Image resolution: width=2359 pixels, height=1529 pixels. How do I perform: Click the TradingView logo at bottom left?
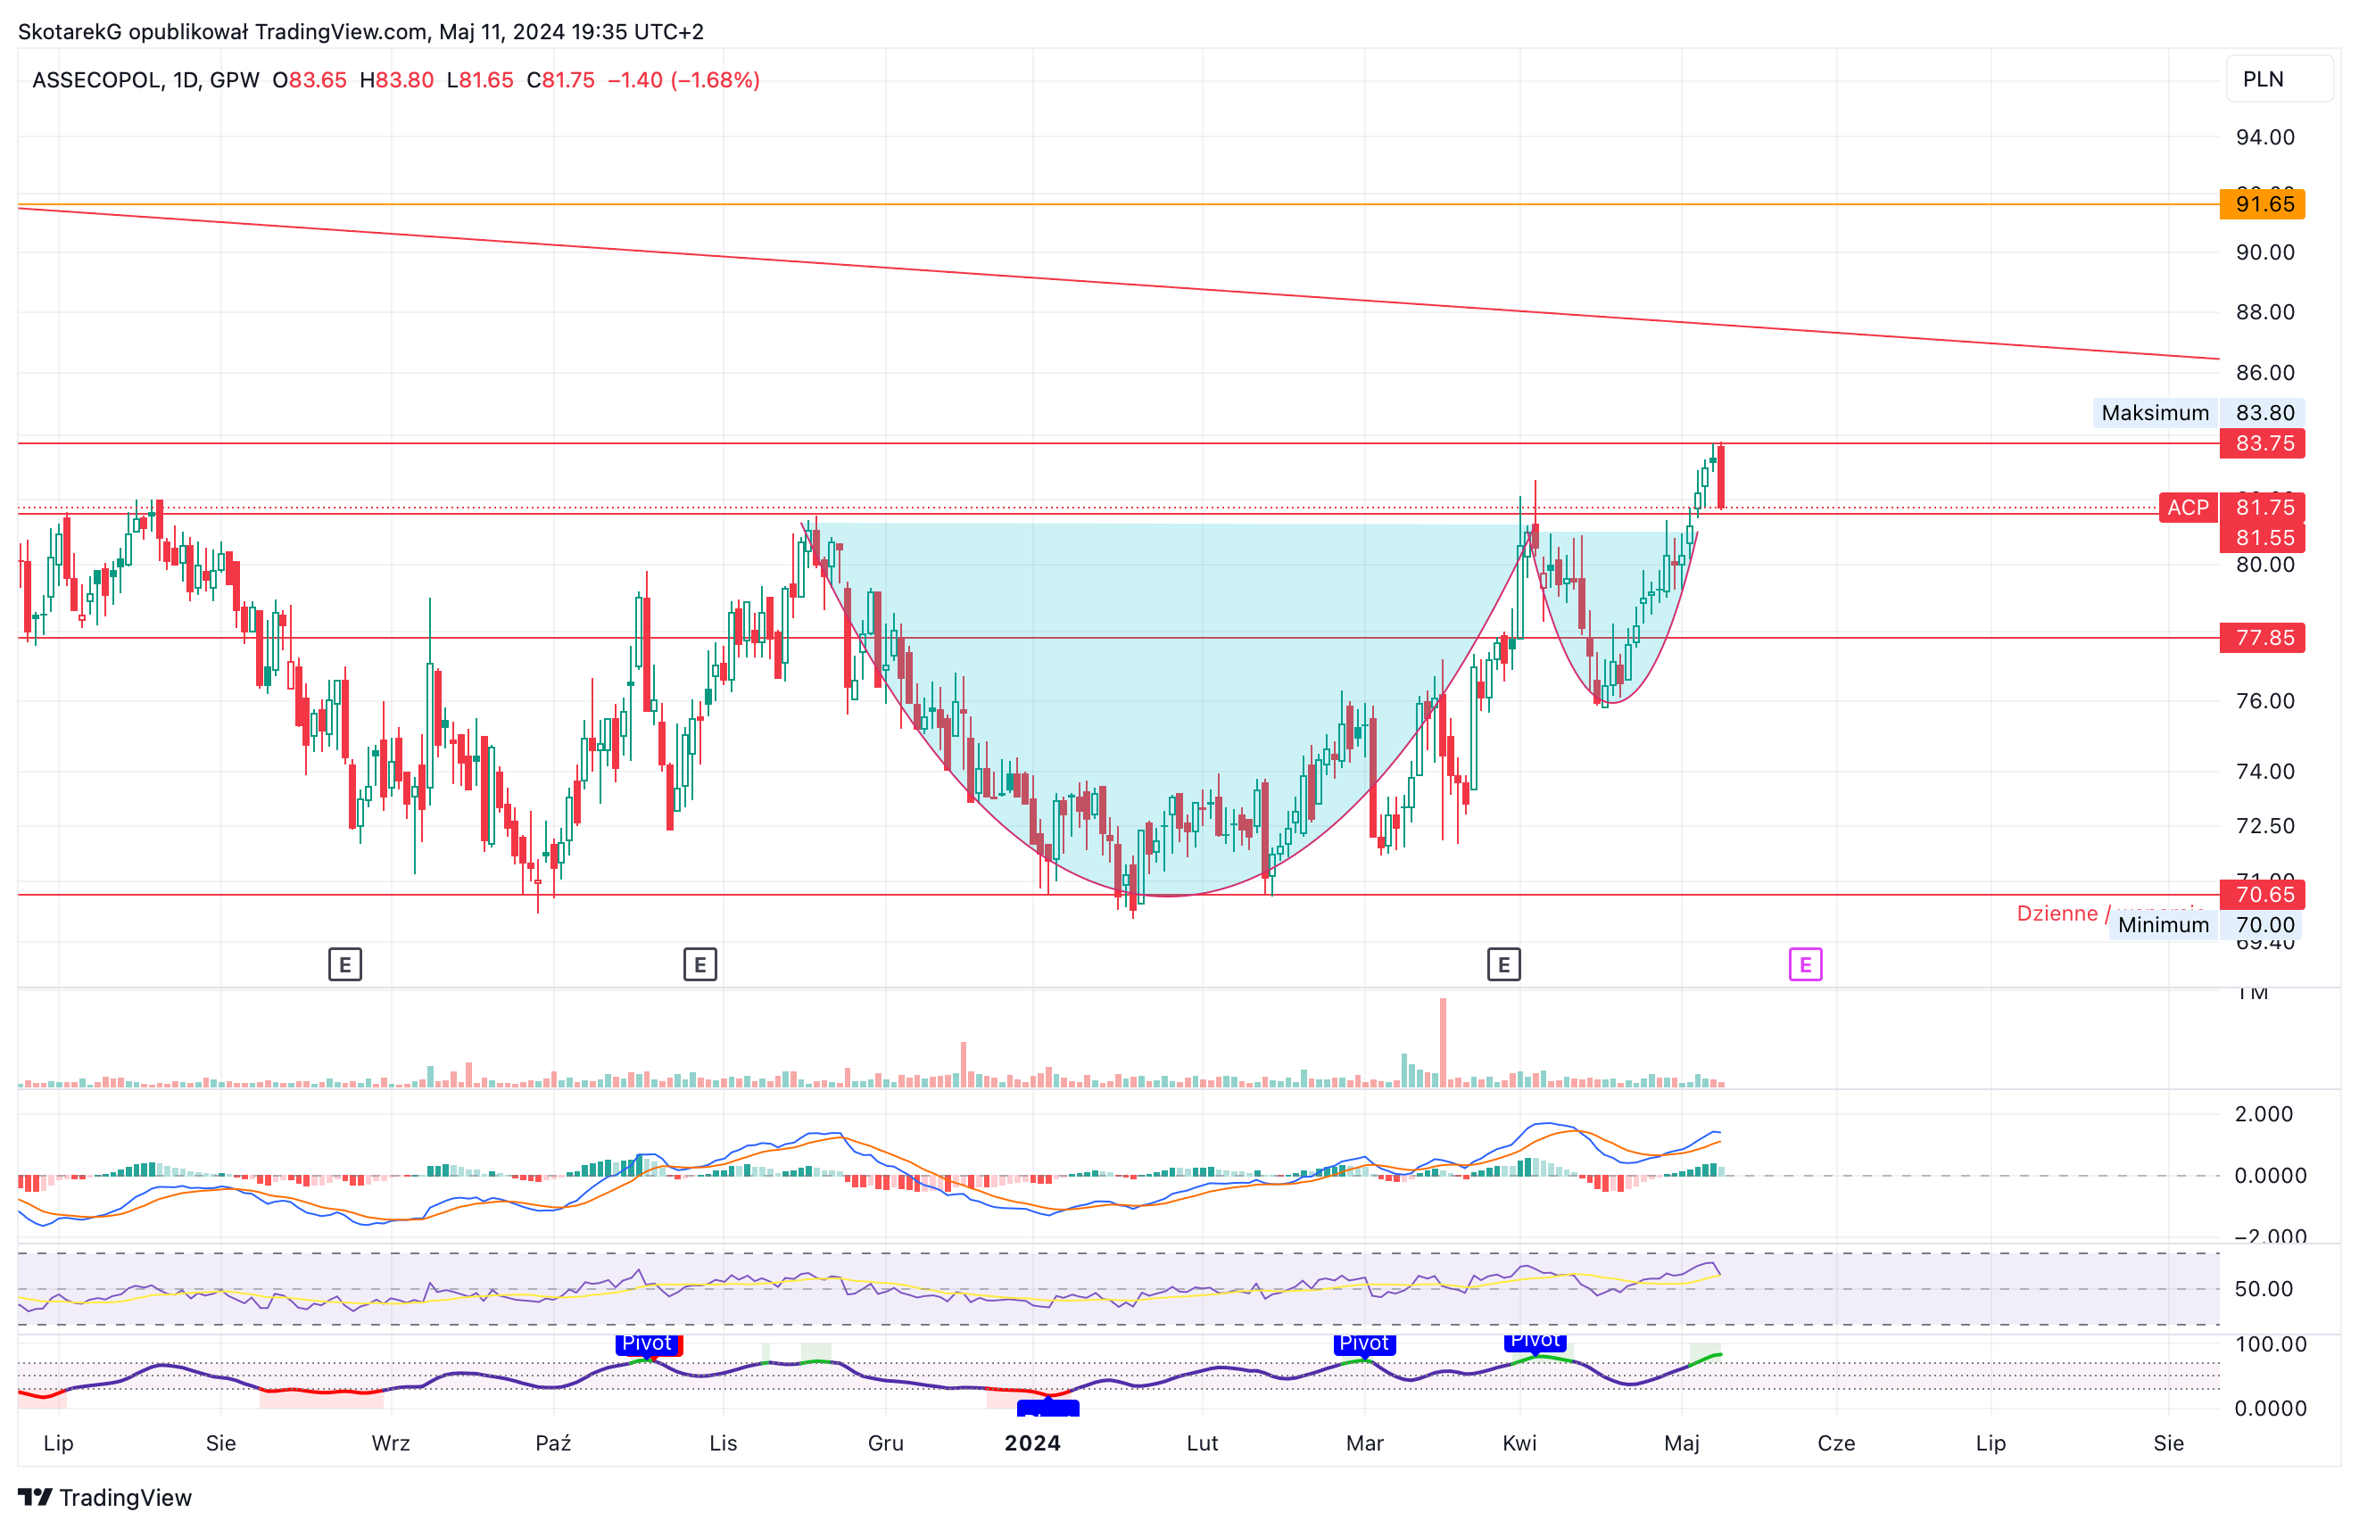[105, 1497]
